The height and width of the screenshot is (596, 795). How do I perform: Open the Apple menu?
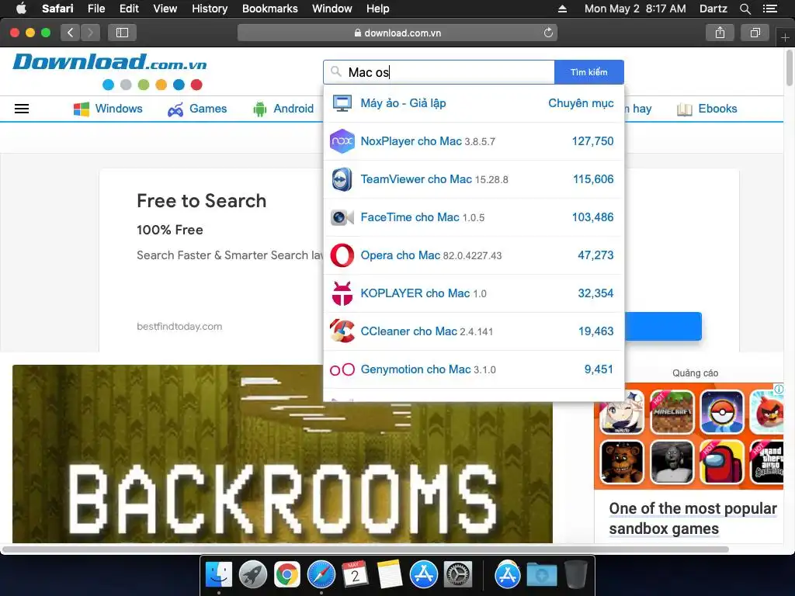click(21, 9)
